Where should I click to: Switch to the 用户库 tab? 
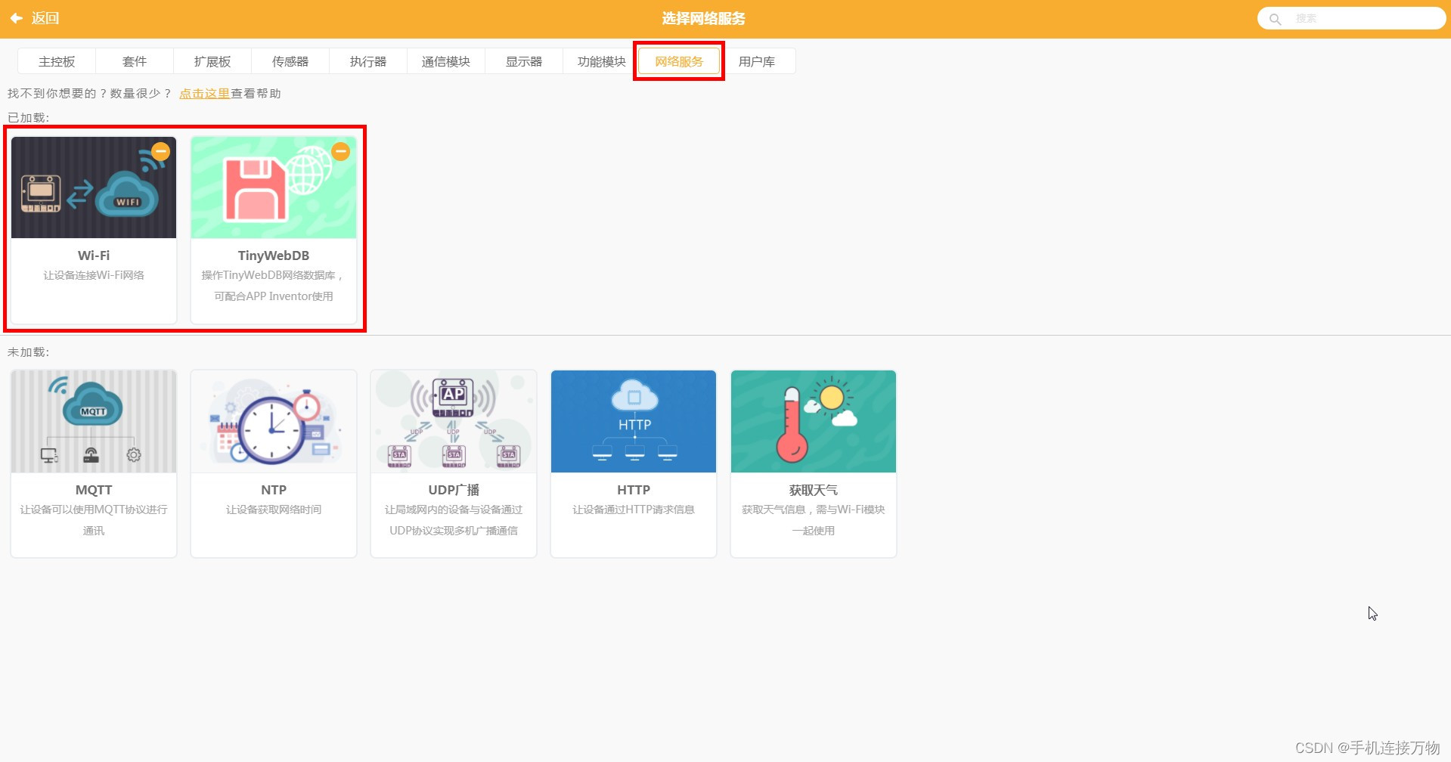(x=758, y=61)
